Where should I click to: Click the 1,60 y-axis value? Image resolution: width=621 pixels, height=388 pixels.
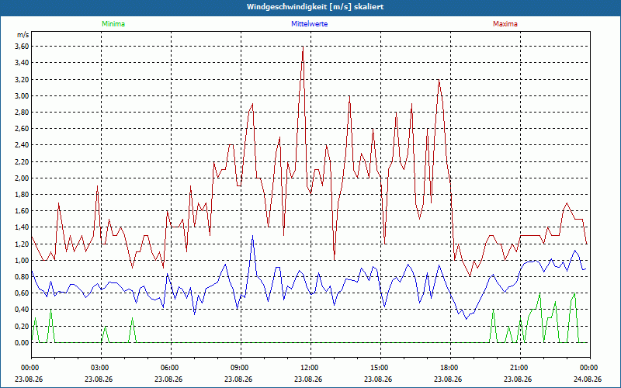[x=23, y=211]
